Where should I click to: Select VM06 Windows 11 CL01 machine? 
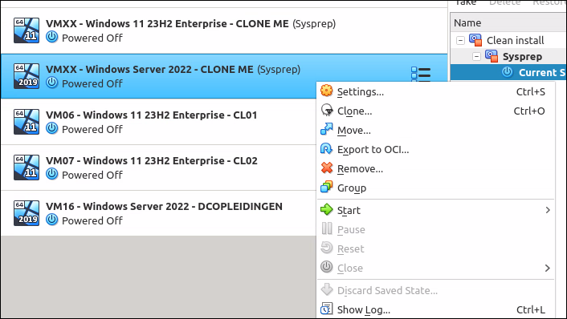tap(158, 122)
